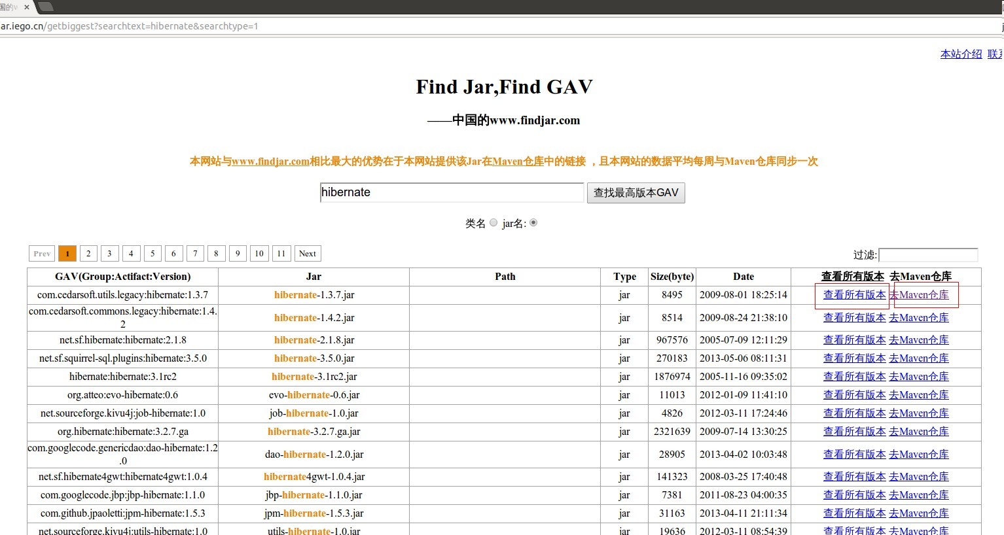Click the search box containing hibernate
The height and width of the screenshot is (535, 1004).
point(452,192)
